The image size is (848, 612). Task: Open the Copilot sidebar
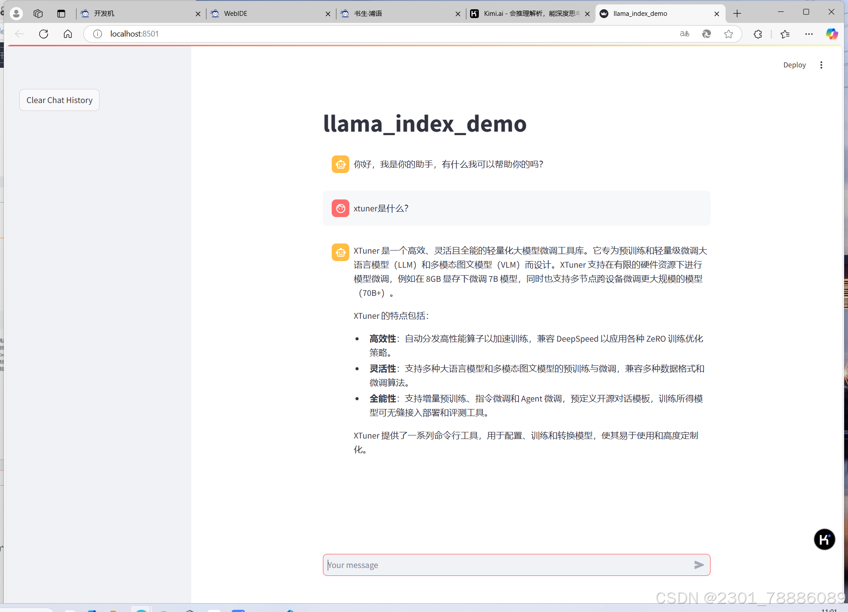832,34
